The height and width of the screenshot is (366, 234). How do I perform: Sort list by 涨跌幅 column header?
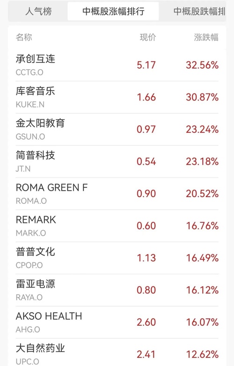206,37
